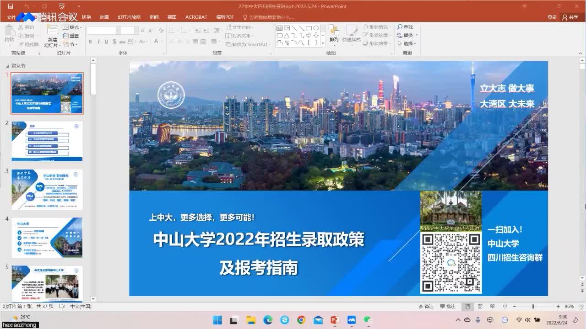Screen dimensions: 586x329
Task: Open Align Text (对齐文本) dropdown
Action: click(239, 36)
